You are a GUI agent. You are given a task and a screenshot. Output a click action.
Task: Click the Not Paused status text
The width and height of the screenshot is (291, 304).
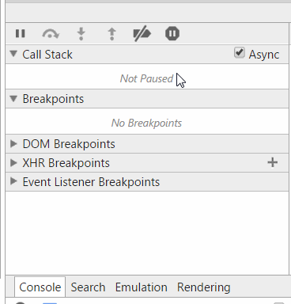(146, 78)
